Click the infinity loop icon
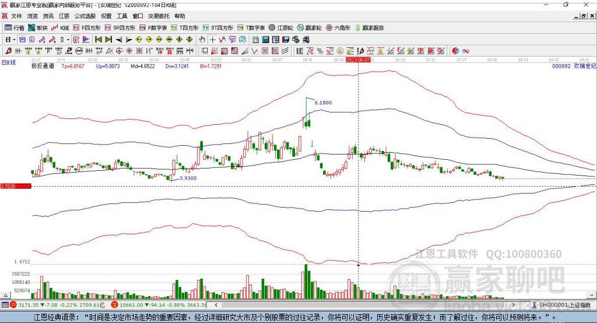The image size is (597, 323). click(x=466, y=51)
